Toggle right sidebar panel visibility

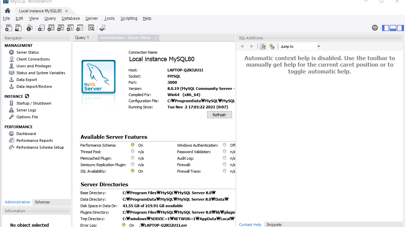click(x=400, y=28)
